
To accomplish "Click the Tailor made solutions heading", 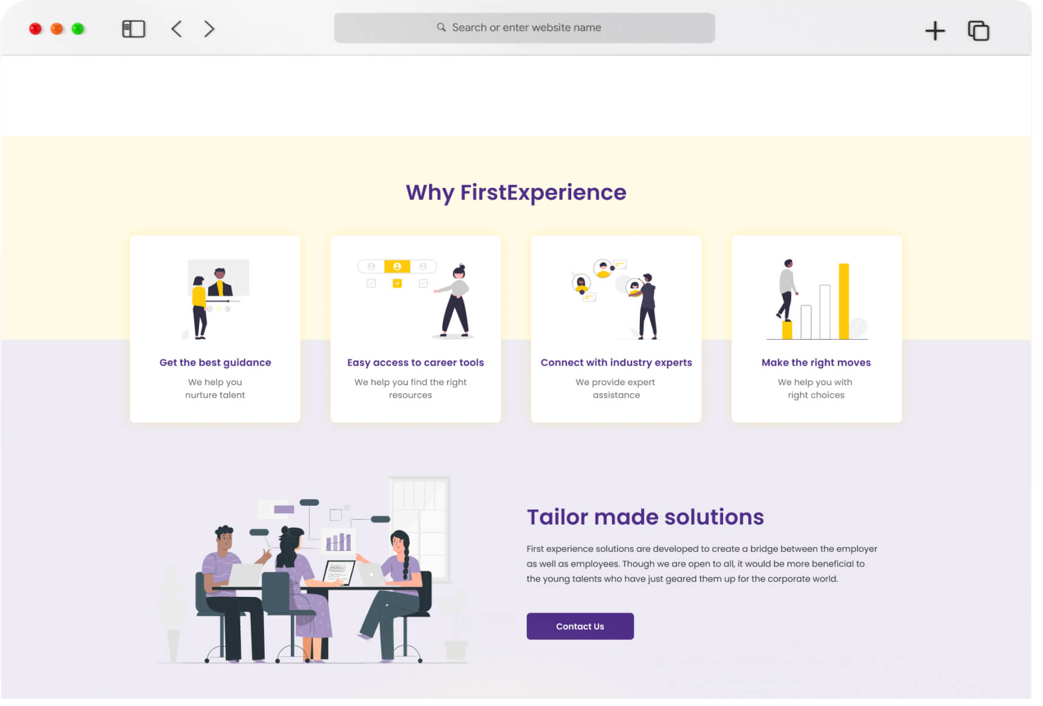I will (x=645, y=517).
